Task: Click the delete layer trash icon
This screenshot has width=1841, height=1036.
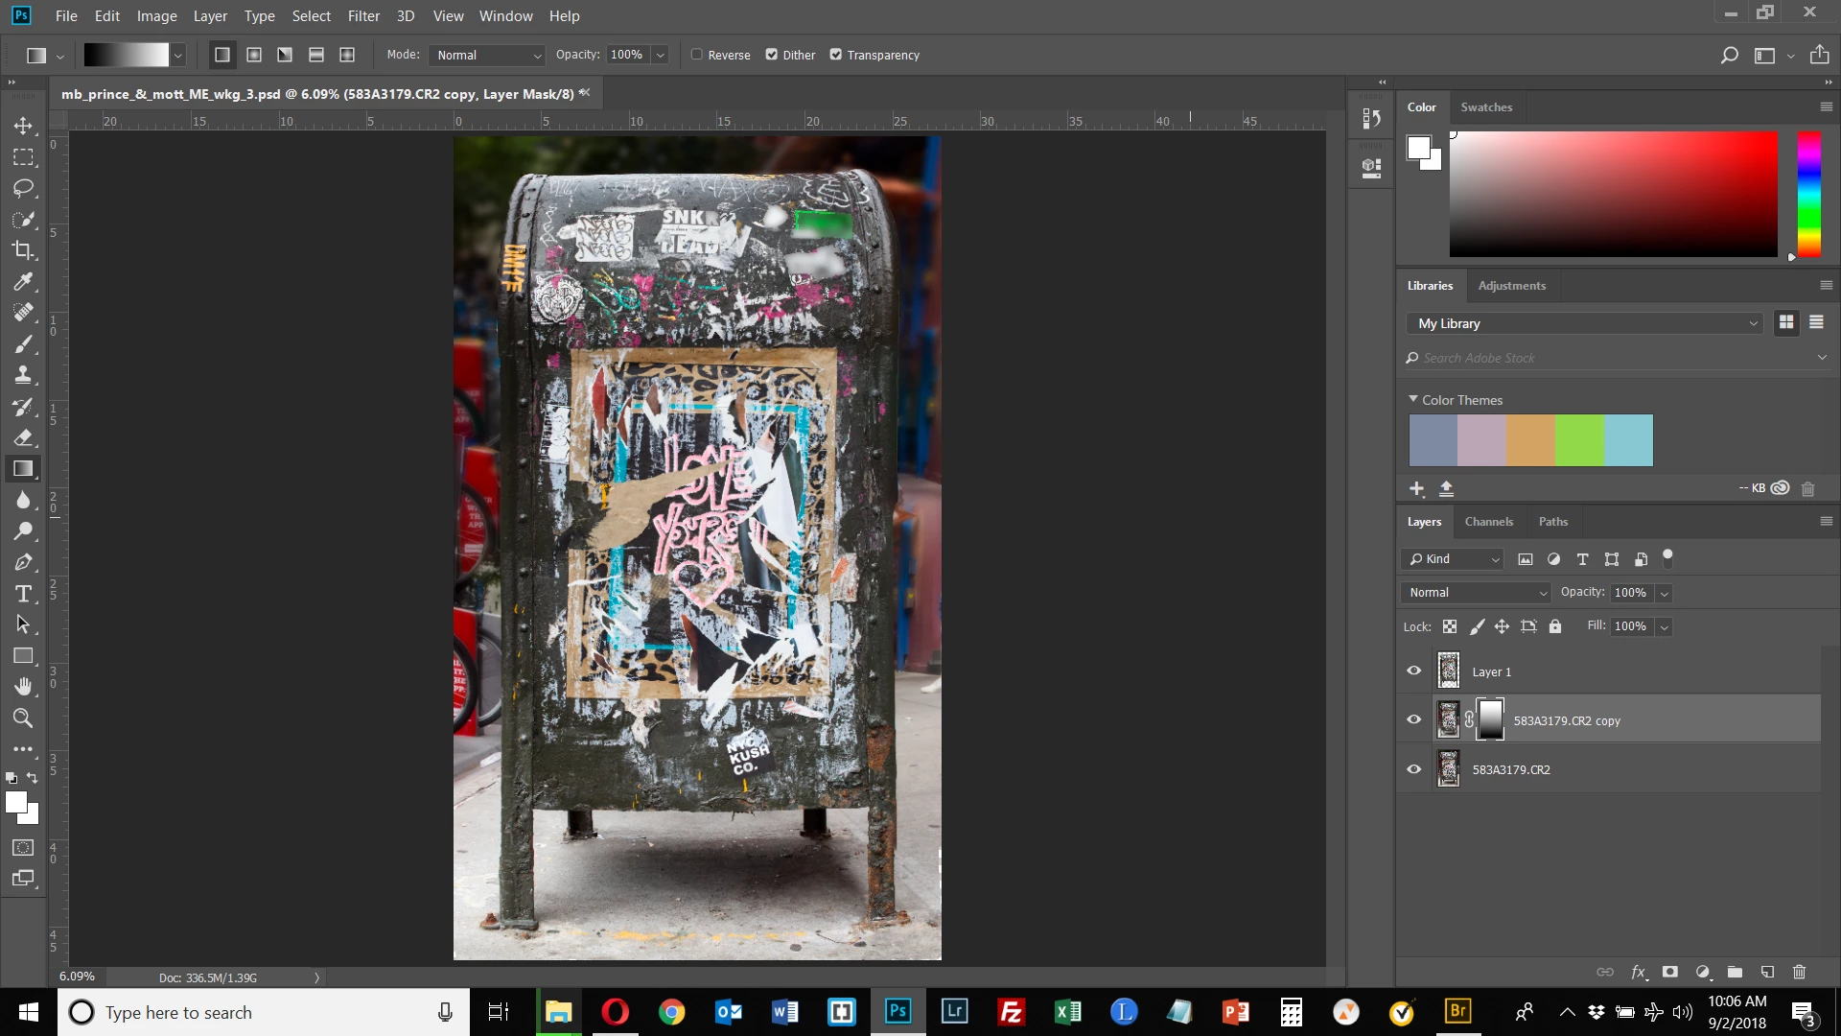Action: tap(1799, 972)
